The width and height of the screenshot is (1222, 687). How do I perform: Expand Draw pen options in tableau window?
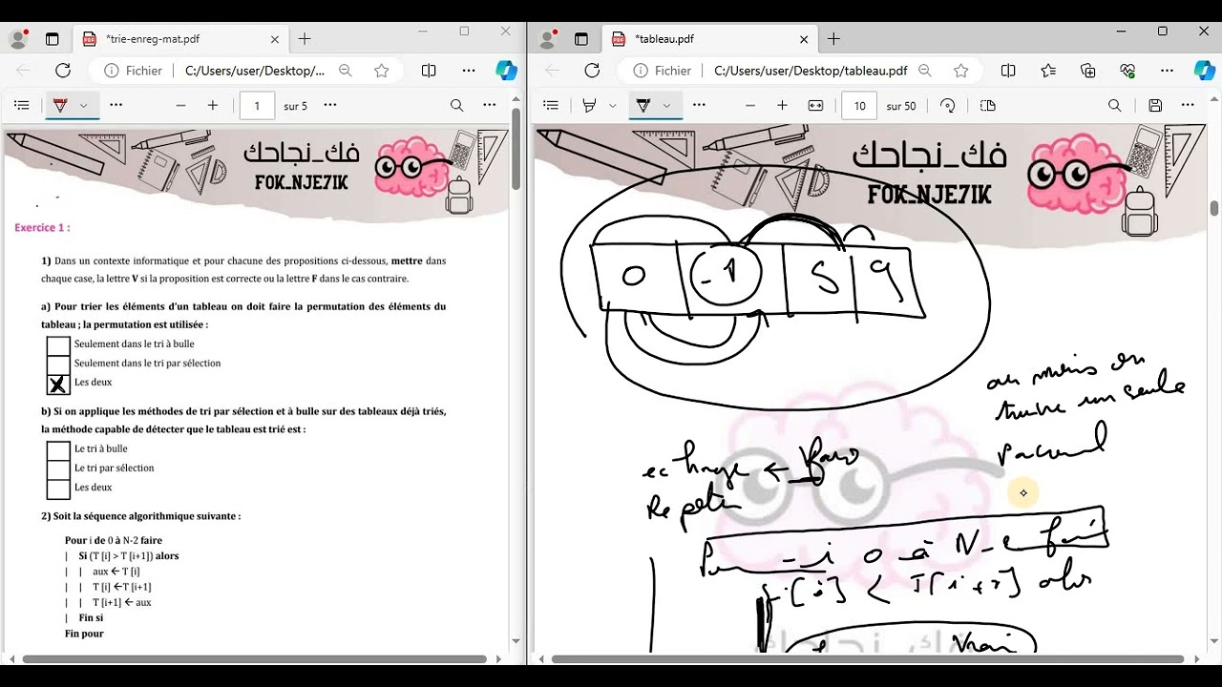tap(666, 106)
